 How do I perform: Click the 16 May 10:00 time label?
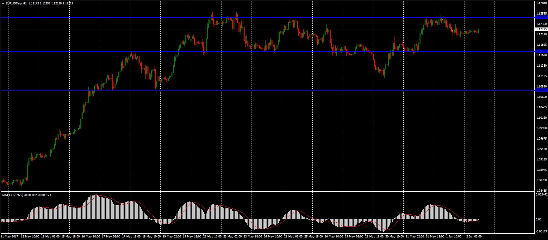[x=91, y=236]
